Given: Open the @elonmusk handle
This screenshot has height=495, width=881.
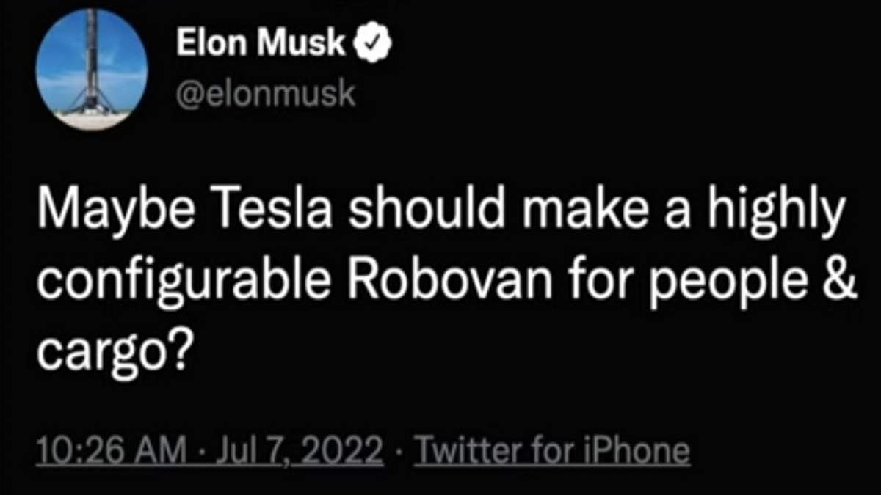Looking at the screenshot, I should point(265,95).
